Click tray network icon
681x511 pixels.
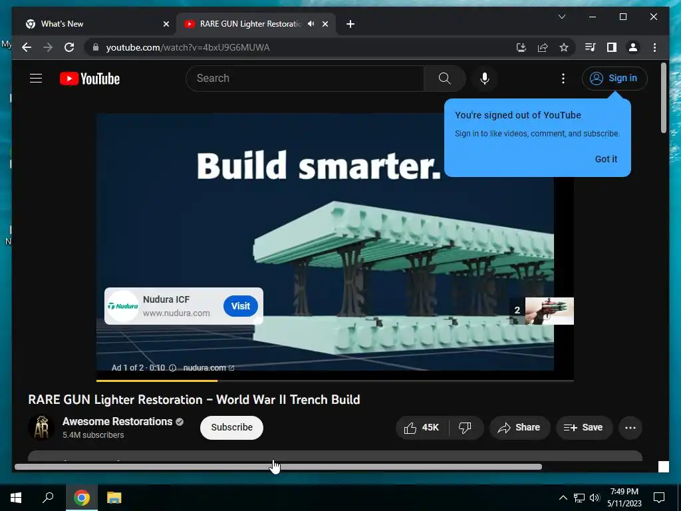coord(579,498)
